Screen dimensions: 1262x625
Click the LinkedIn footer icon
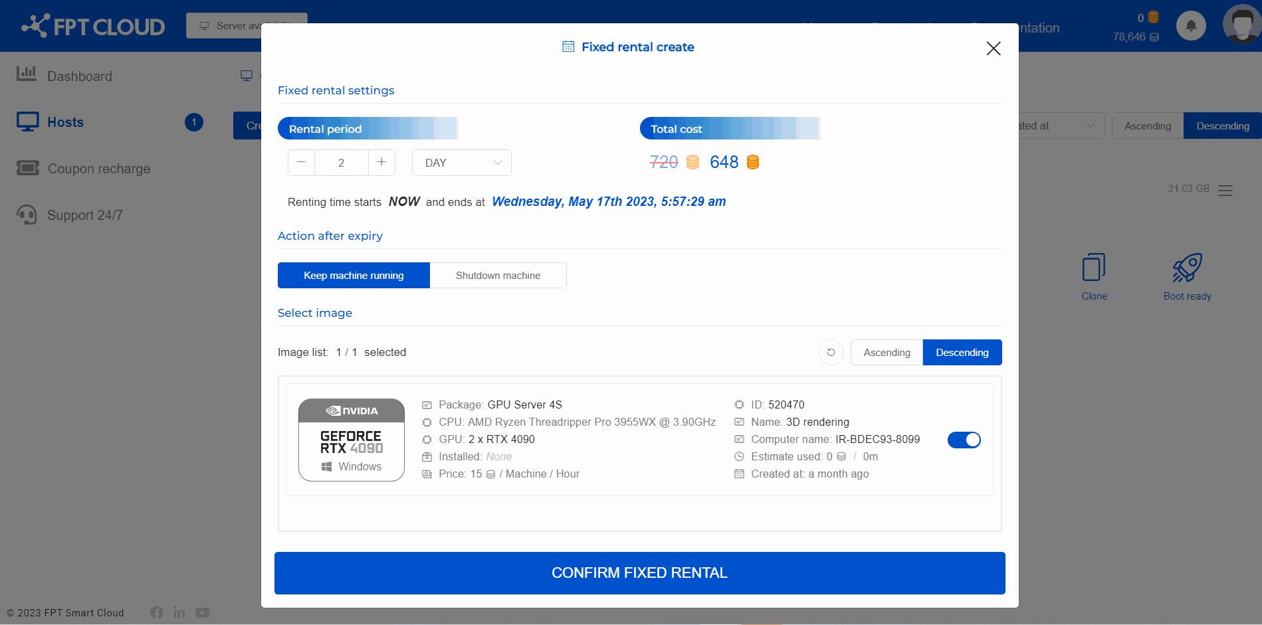179,612
